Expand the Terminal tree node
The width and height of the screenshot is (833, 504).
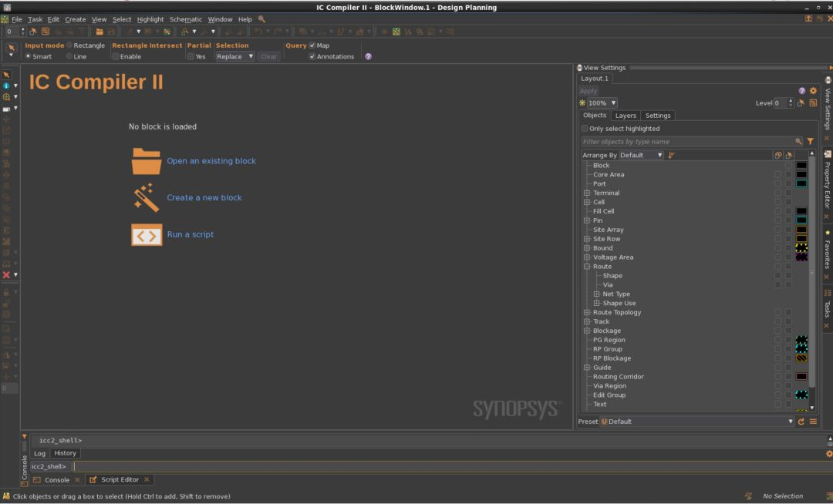tap(587, 193)
